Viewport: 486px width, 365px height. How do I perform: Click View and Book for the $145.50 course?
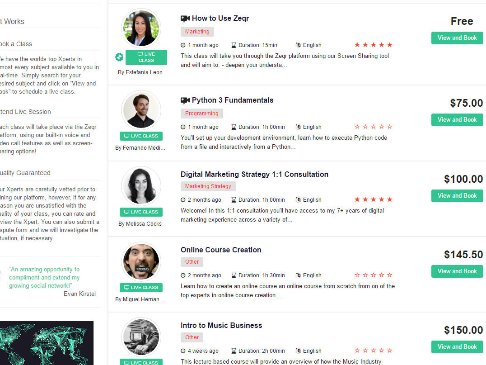click(x=457, y=271)
